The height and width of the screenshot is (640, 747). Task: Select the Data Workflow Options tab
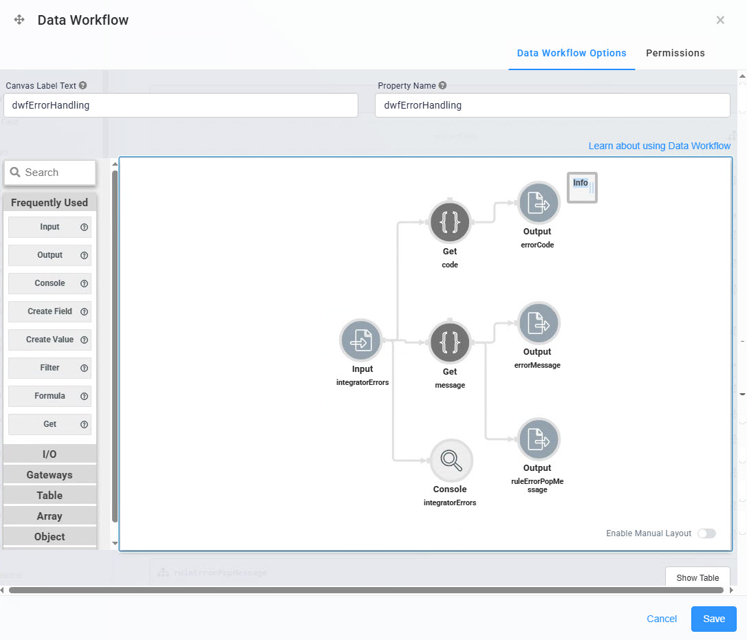[x=572, y=53]
